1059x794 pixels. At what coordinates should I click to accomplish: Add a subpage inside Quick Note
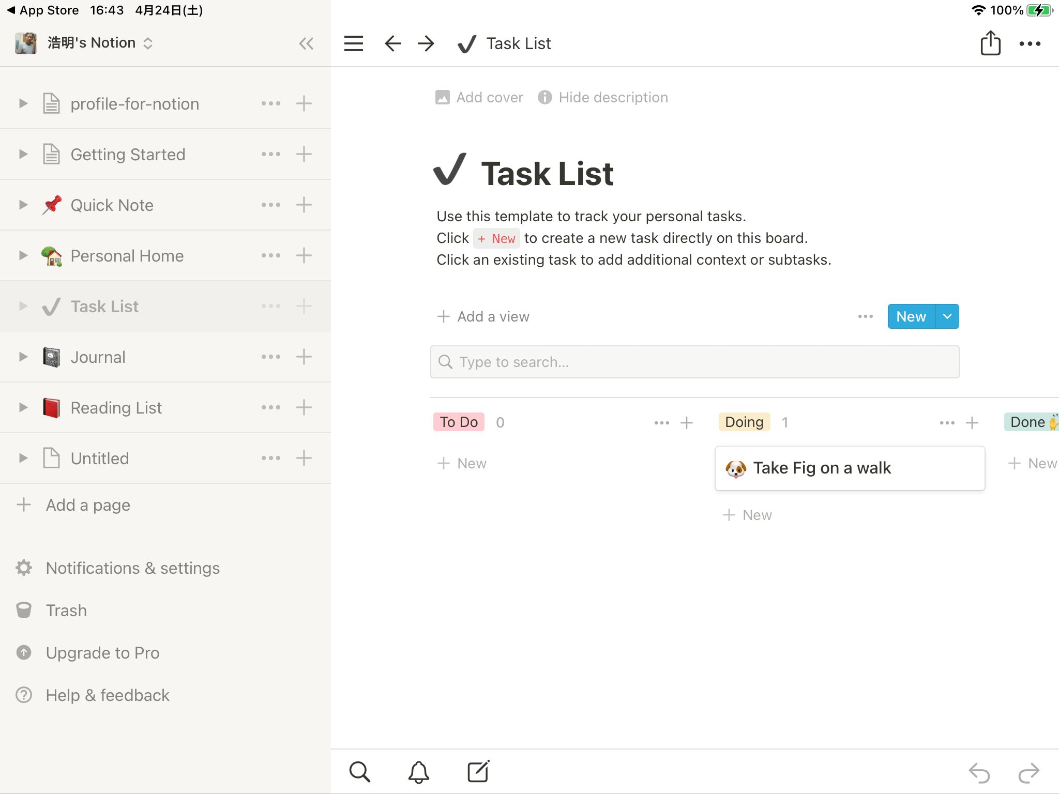click(x=304, y=205)
